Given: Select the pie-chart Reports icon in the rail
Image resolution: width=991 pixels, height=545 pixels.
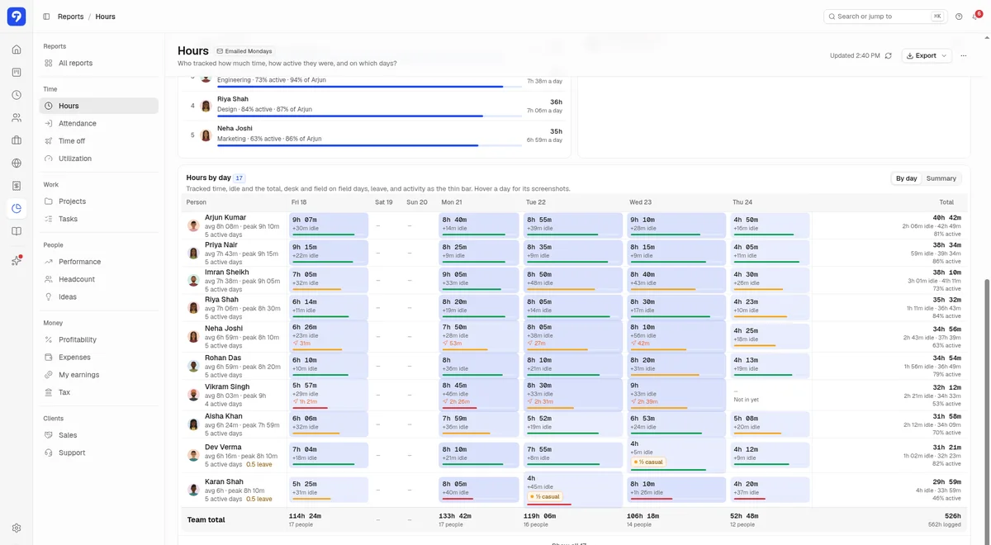Looking at the screenshot, I should (x=17, y=208).
